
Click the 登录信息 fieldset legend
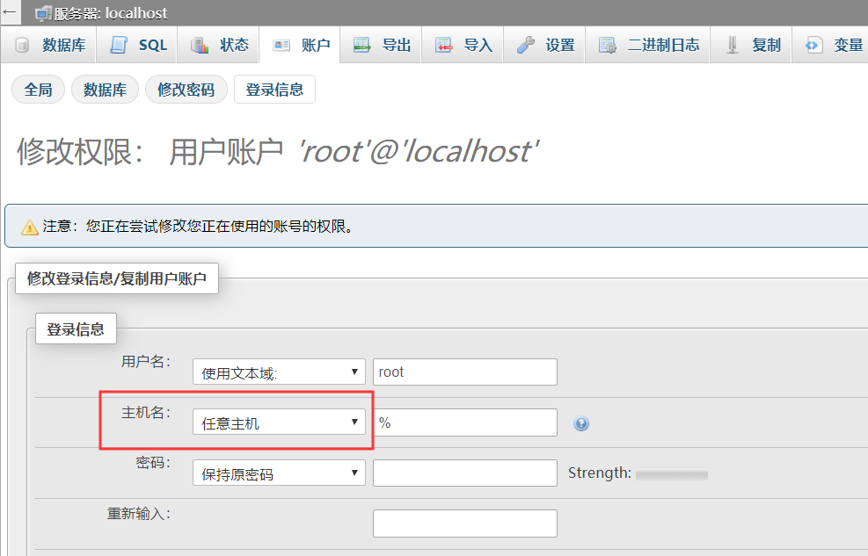pos(76,329)
